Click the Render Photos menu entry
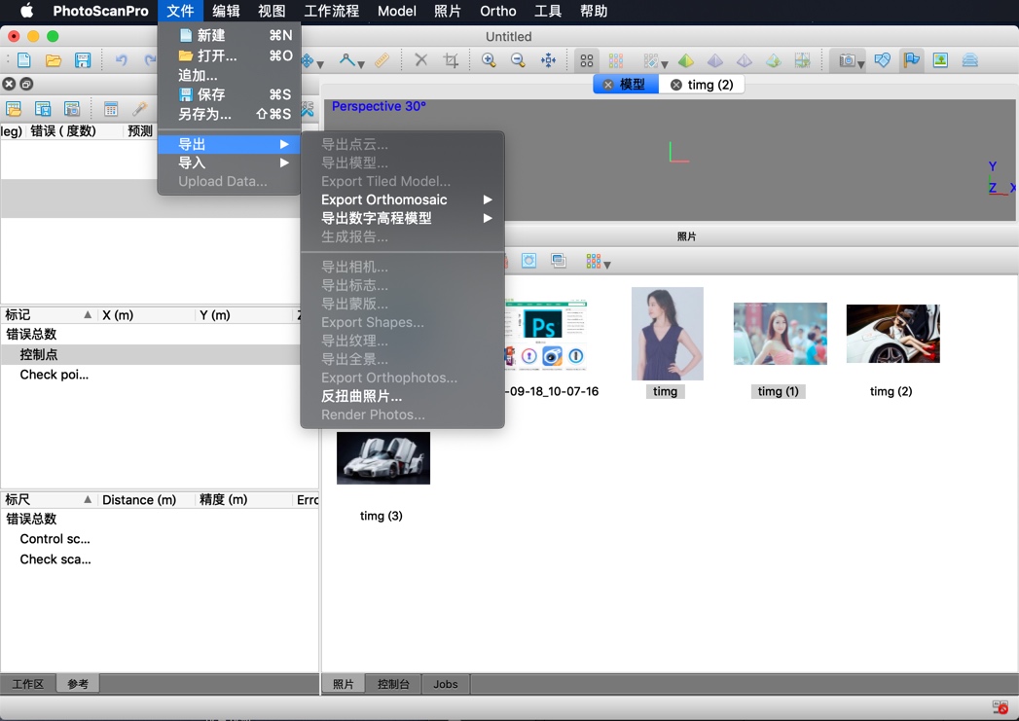Screen dimensions: 1019x721 click(x=373, y=415)
